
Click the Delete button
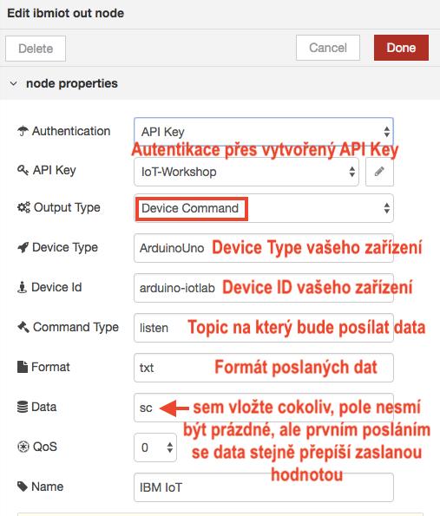pyautogui.click(x=36, y=49)
